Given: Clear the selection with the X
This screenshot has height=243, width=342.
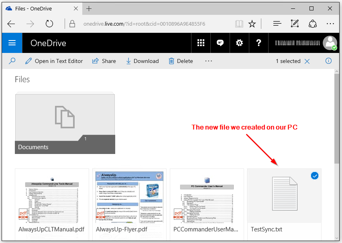Looking at the screenshot, I should click(x=307, y=61).
